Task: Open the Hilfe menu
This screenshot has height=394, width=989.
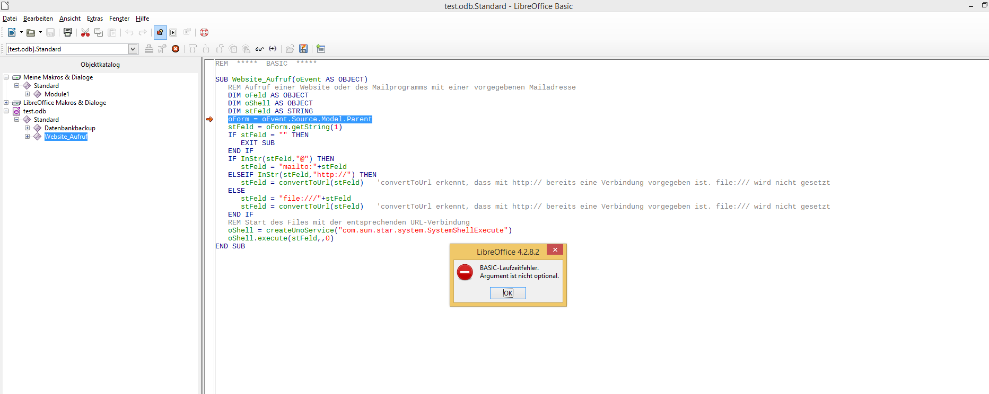Action: (142, 19)
